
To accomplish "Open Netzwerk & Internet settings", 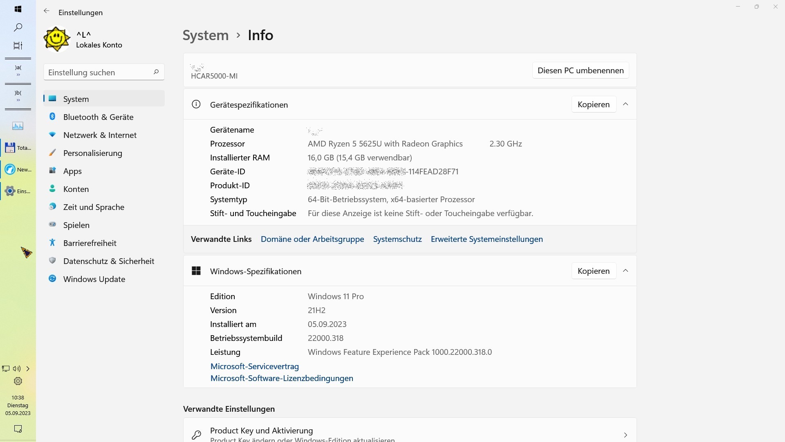I will [100, 135].
